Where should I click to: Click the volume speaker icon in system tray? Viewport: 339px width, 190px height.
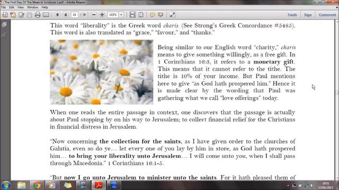pos(311,185)
